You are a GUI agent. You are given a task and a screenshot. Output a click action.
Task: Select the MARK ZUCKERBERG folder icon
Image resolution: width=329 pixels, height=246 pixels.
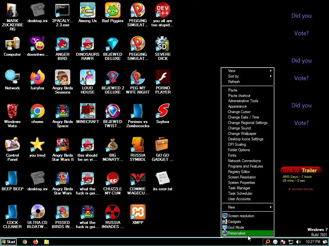[x=13, y=10]
